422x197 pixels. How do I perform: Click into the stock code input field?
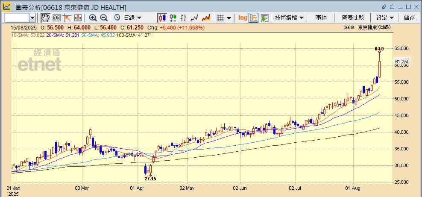point(16,18)
